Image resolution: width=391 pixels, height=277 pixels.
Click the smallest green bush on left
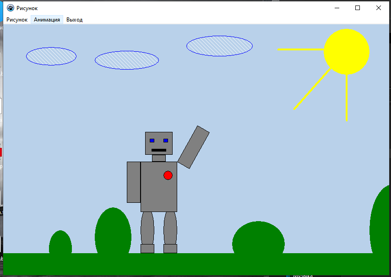coord(60,244)
